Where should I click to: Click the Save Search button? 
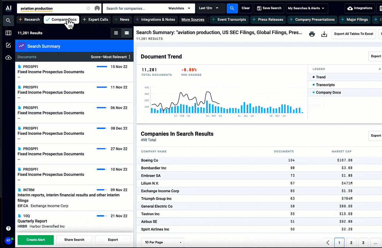[x=269, y=8]
